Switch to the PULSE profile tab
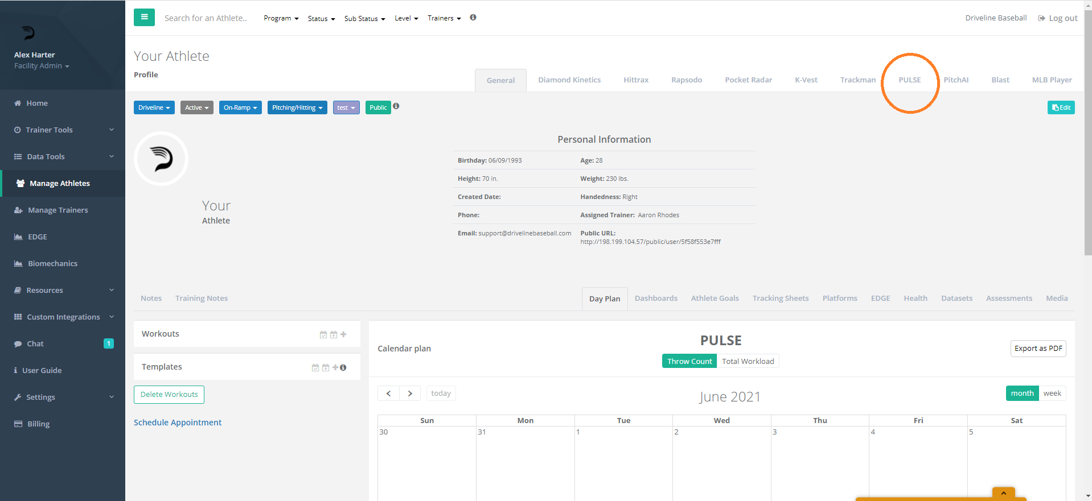 tap(910, 80)
